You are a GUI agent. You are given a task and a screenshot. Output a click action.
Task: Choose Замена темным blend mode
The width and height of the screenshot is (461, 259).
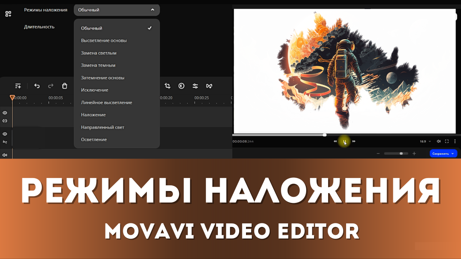click(117, 65)
